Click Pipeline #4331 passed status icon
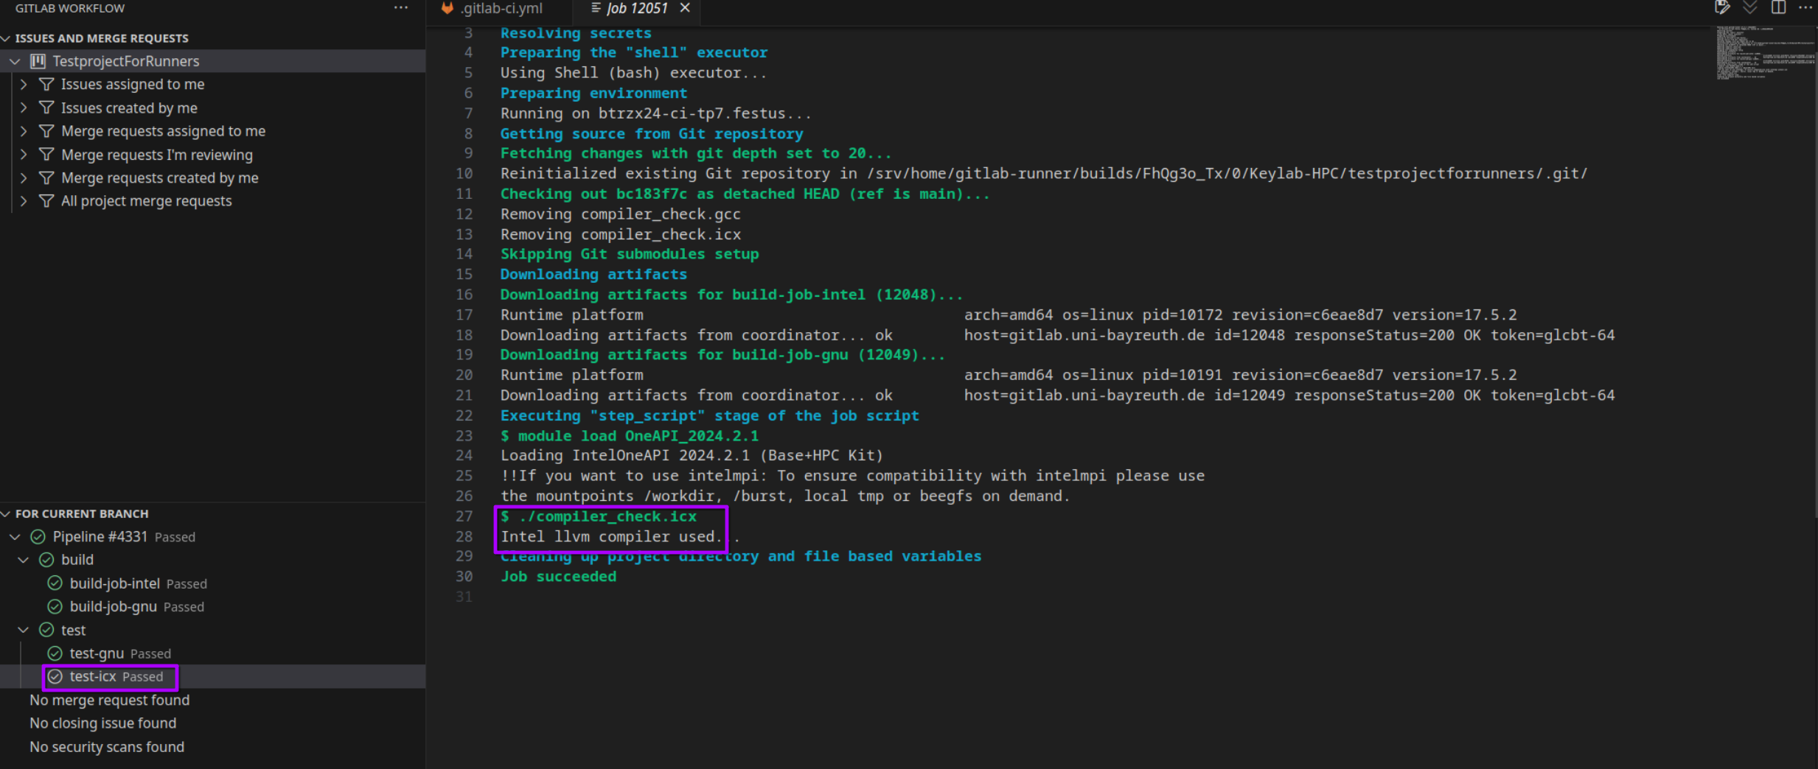1818x769 pixels. (38, 537)
